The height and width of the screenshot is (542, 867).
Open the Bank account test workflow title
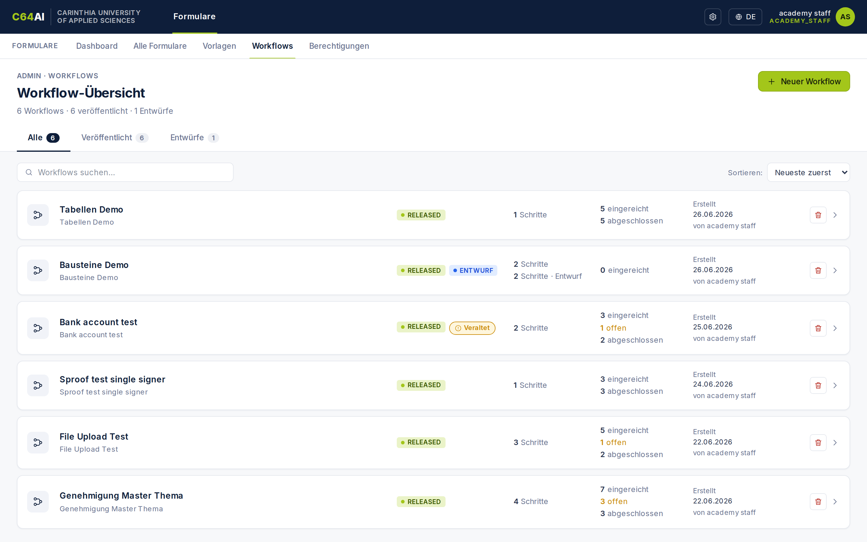[x=98, y=322]
